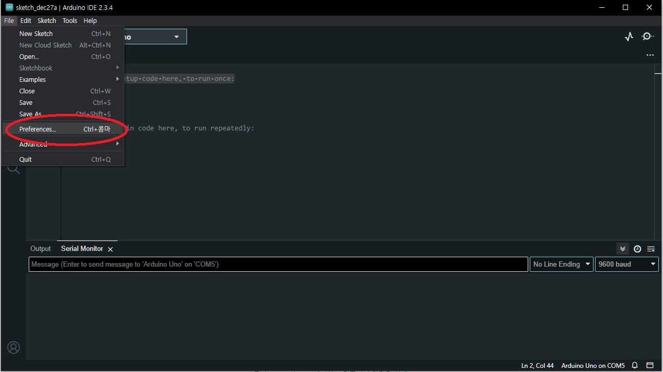
Task: Click the editor vertical scrollbar
Action: point(658,151)
